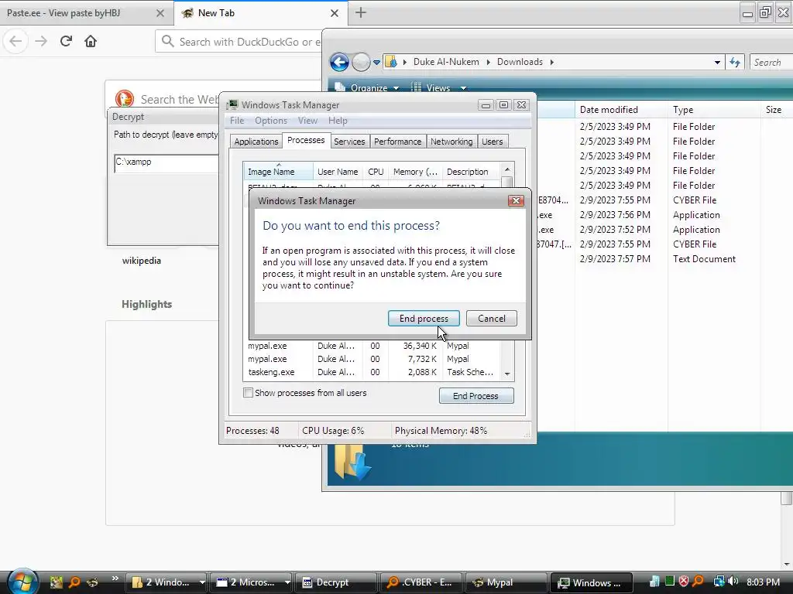Switch to the .CYBER taskbar button
This screenshot has height=594, width=793.
click(x=421, y=582)
